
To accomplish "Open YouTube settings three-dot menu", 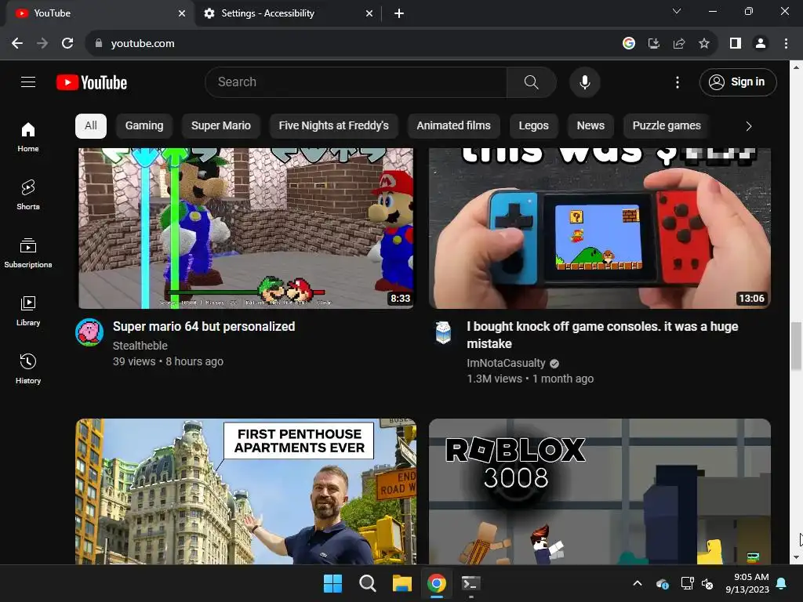I will 677,82.
